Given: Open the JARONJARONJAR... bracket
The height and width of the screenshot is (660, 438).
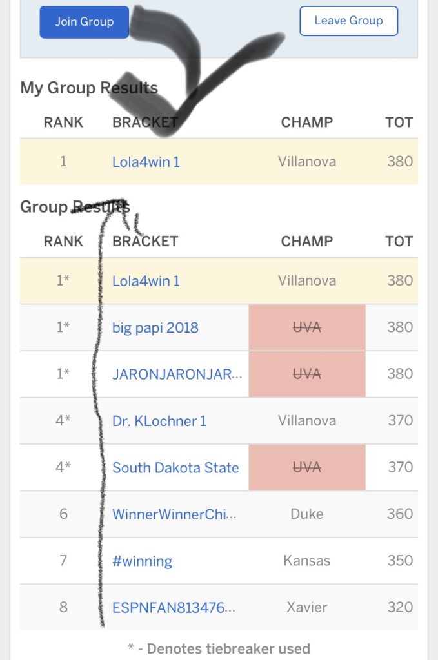Looking at the screenshot, I should point(177,374).
